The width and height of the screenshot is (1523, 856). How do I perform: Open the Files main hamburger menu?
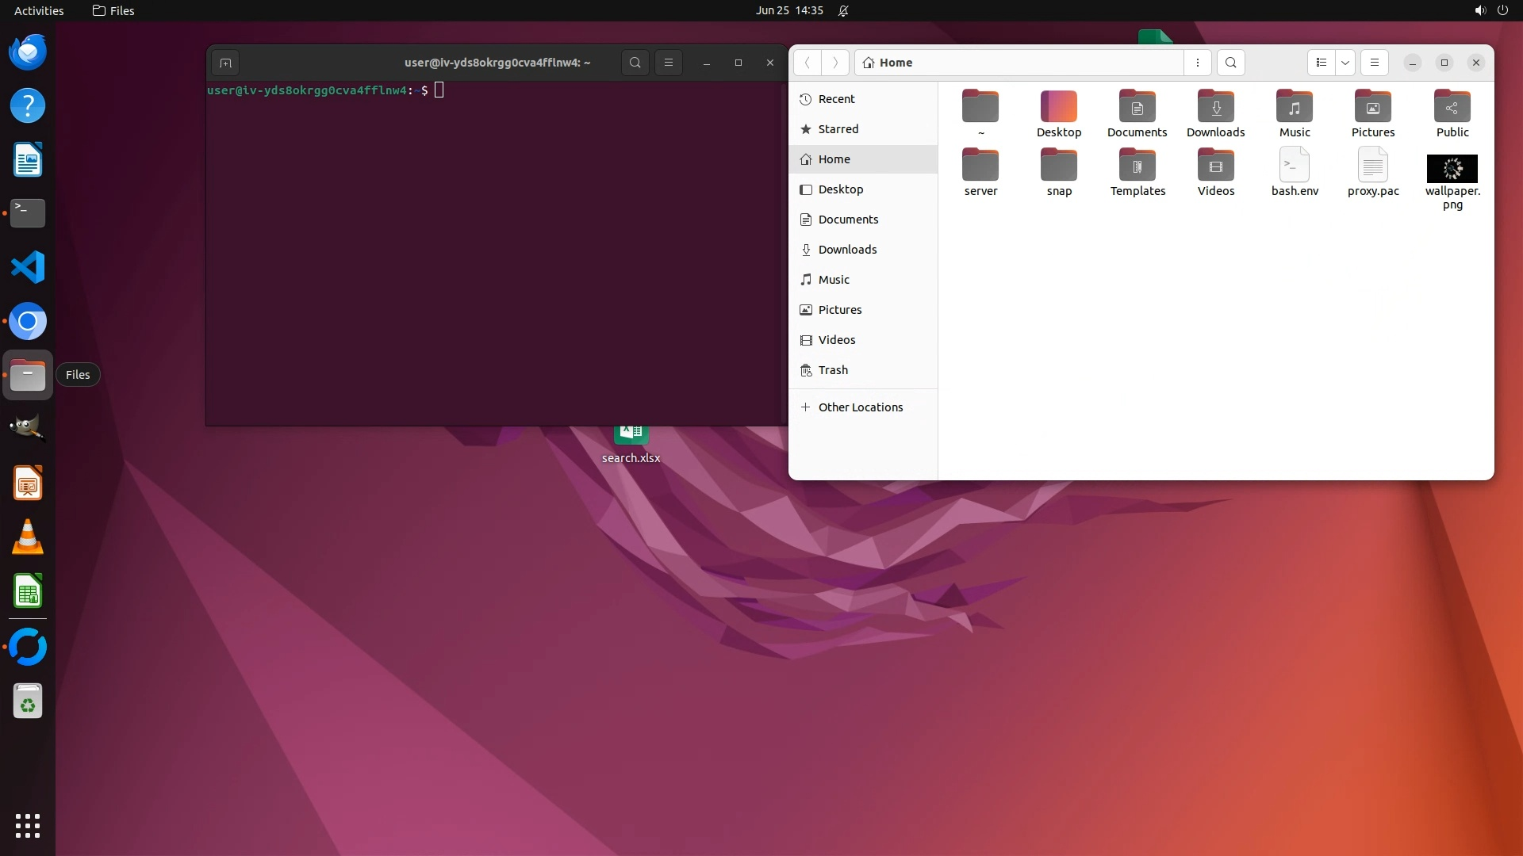pos(1375,63)
